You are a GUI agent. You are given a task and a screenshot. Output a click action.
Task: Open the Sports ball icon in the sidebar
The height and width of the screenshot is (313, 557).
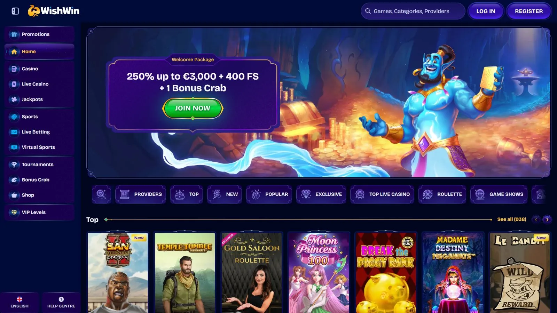coord(14,117)
